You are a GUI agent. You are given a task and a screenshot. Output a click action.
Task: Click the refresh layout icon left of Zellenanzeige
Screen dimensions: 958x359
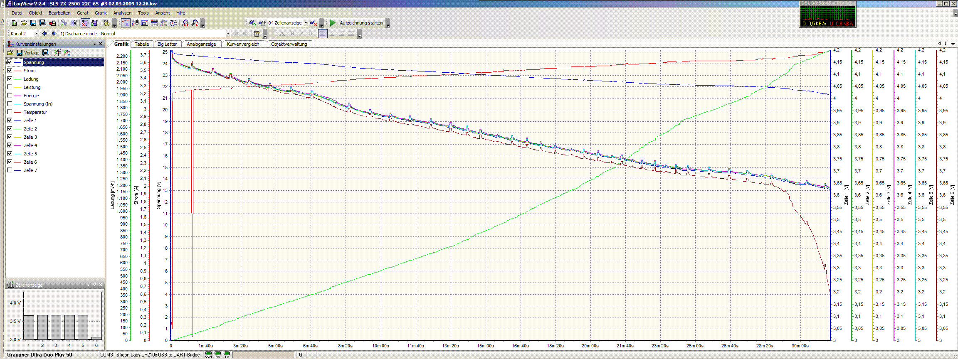[252, 23]
